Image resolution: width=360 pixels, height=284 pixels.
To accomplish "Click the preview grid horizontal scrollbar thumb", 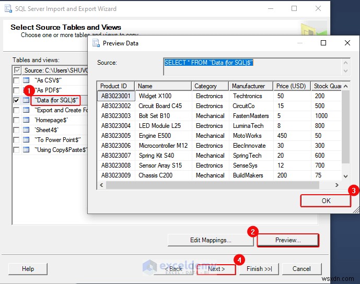I will pyautogui.click(x=212, y=185).
